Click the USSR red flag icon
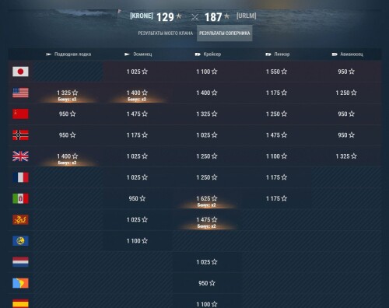 20,114
